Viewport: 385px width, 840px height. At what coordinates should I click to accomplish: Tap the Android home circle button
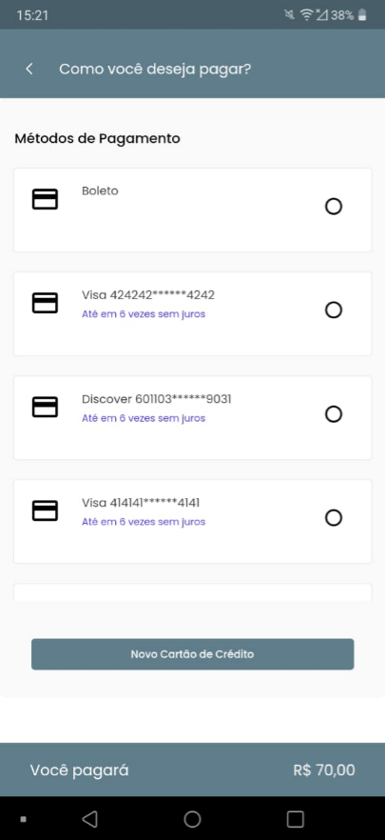click(192, 819)
